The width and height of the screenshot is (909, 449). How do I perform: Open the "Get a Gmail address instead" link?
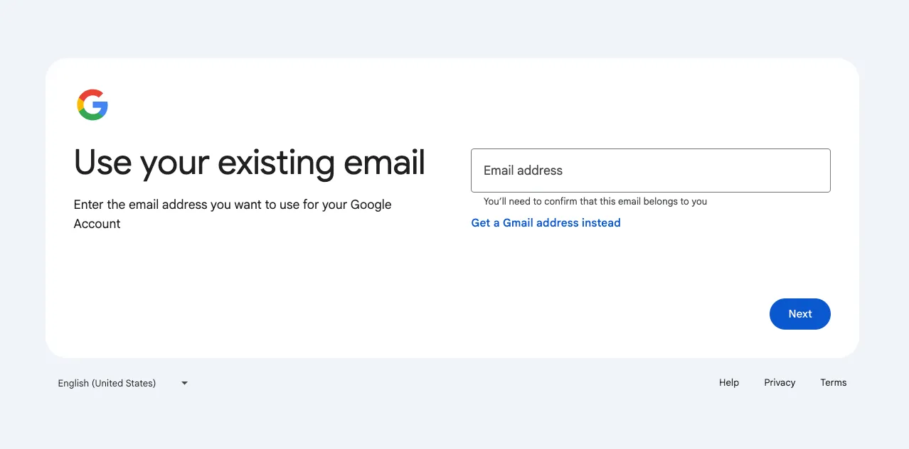546,223
